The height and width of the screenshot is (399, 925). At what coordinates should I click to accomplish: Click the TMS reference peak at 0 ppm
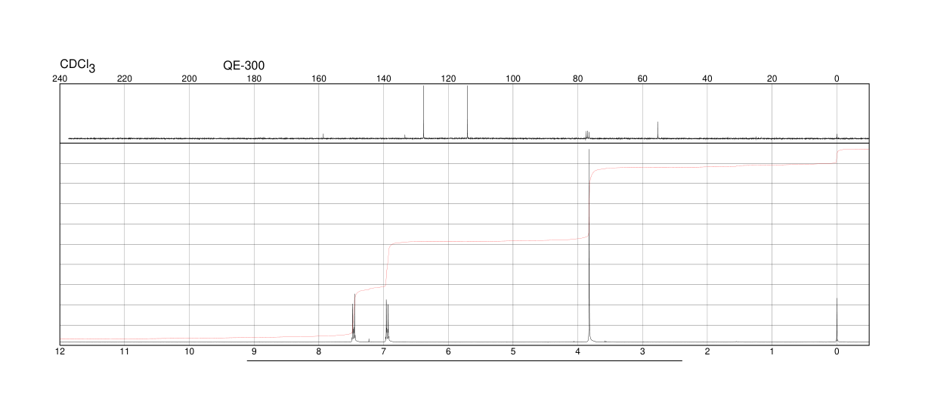pyautogui.click(x=837, y=320)
